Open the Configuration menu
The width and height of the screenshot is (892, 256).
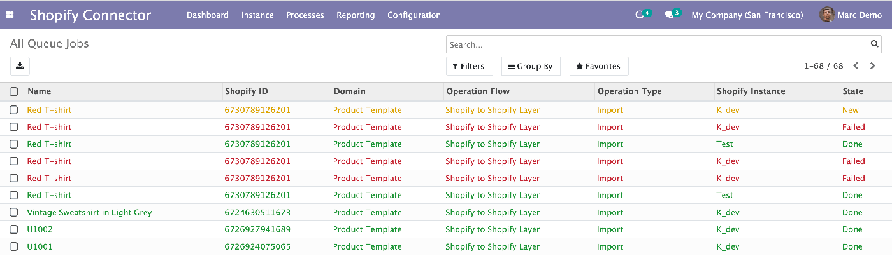[x=414, y=15]
